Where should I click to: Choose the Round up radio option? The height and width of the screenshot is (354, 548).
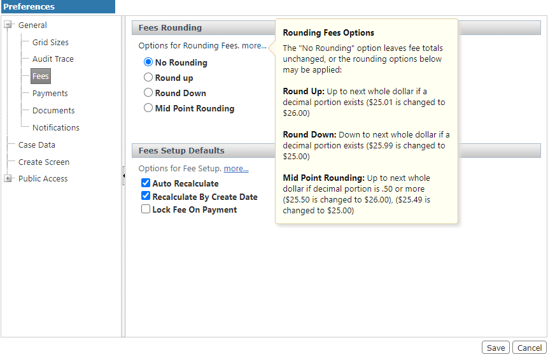pyautogui.click(x=148, y=78)
